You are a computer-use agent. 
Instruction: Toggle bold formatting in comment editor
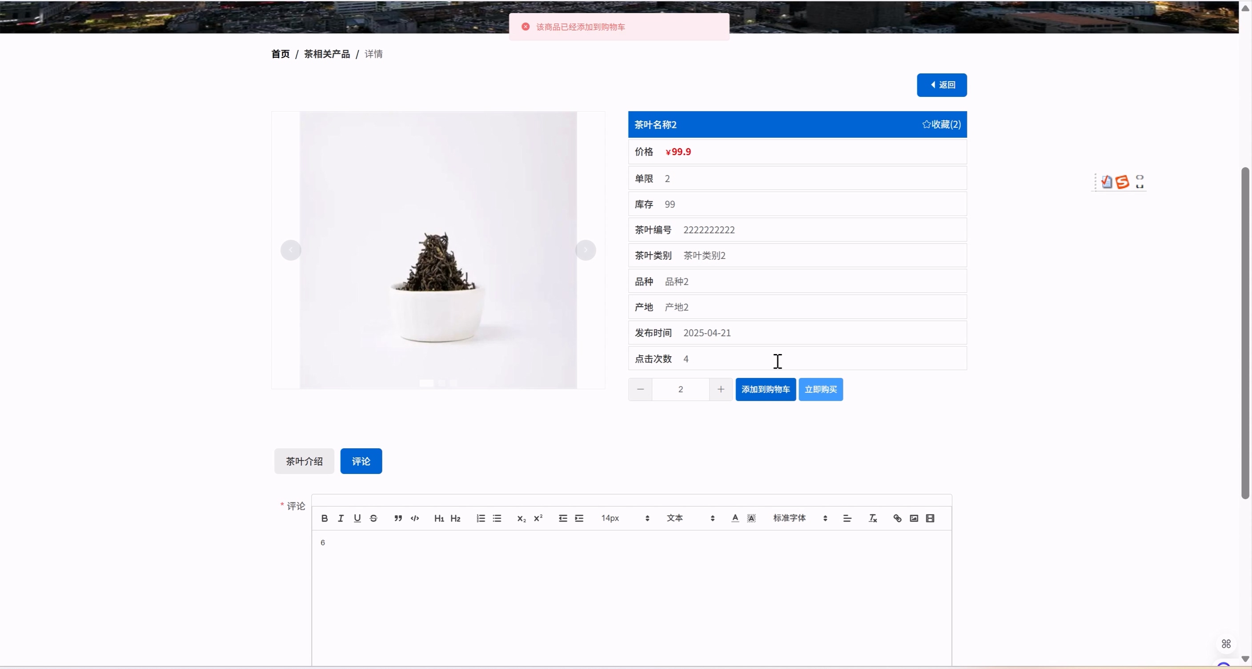(324, 518)
